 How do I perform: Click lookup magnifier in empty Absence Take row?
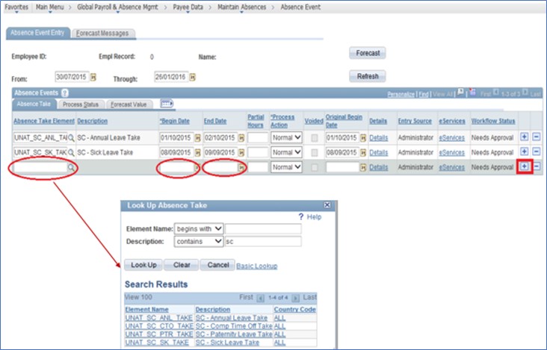click(x=72, y=168)
